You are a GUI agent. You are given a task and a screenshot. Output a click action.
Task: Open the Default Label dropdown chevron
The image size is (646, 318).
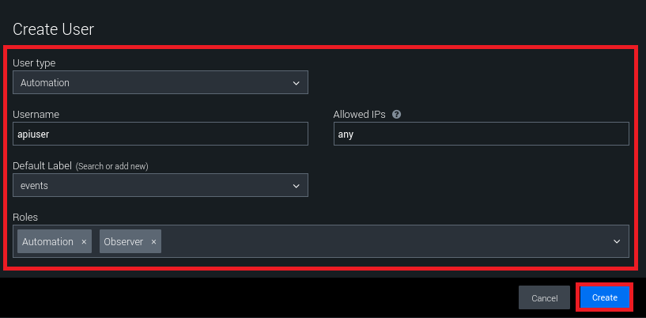pyautogui.click(x=296, y=186)
